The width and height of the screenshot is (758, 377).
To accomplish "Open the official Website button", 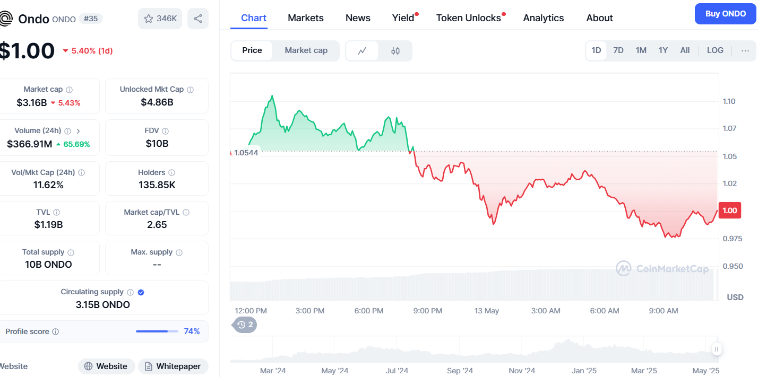I will pyautogui.click(x=106, y=366).
